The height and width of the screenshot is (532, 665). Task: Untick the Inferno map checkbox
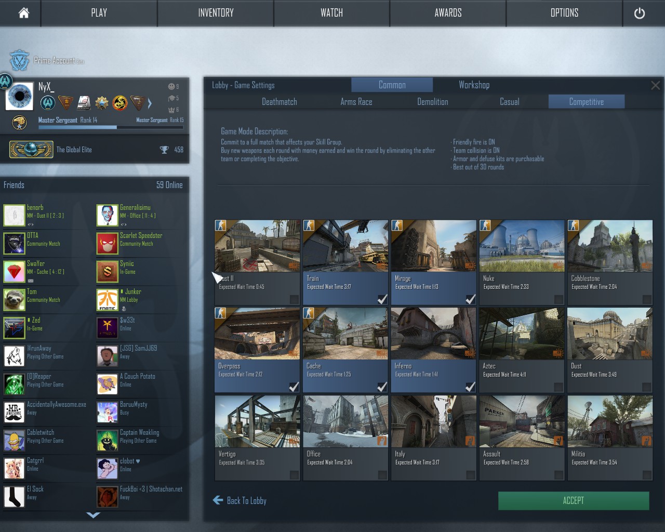click(471, 387)
